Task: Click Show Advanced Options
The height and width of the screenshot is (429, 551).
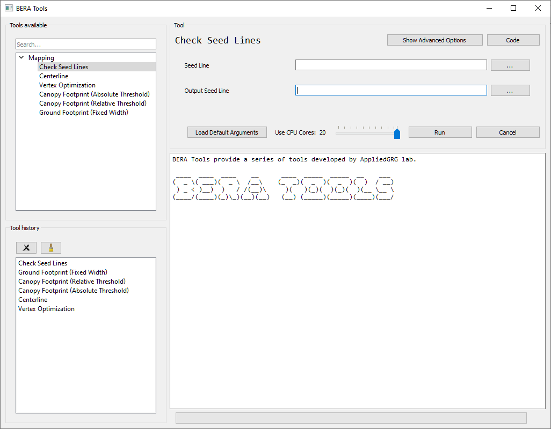Action: [x=434, y=40]
